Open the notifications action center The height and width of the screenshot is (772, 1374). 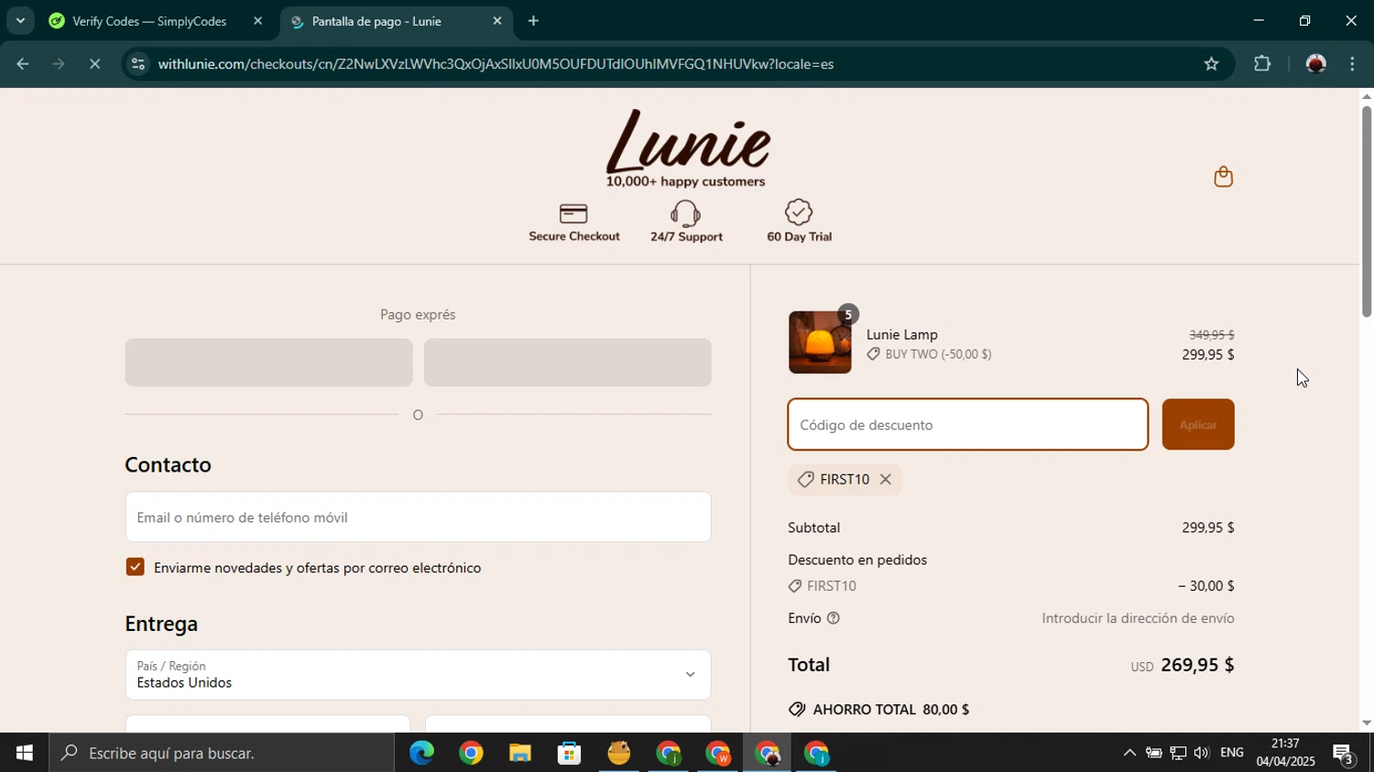pyautogui.click(x=1344, y=754)
